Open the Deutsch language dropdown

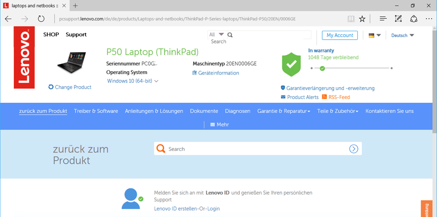click(x=402, y=35)
